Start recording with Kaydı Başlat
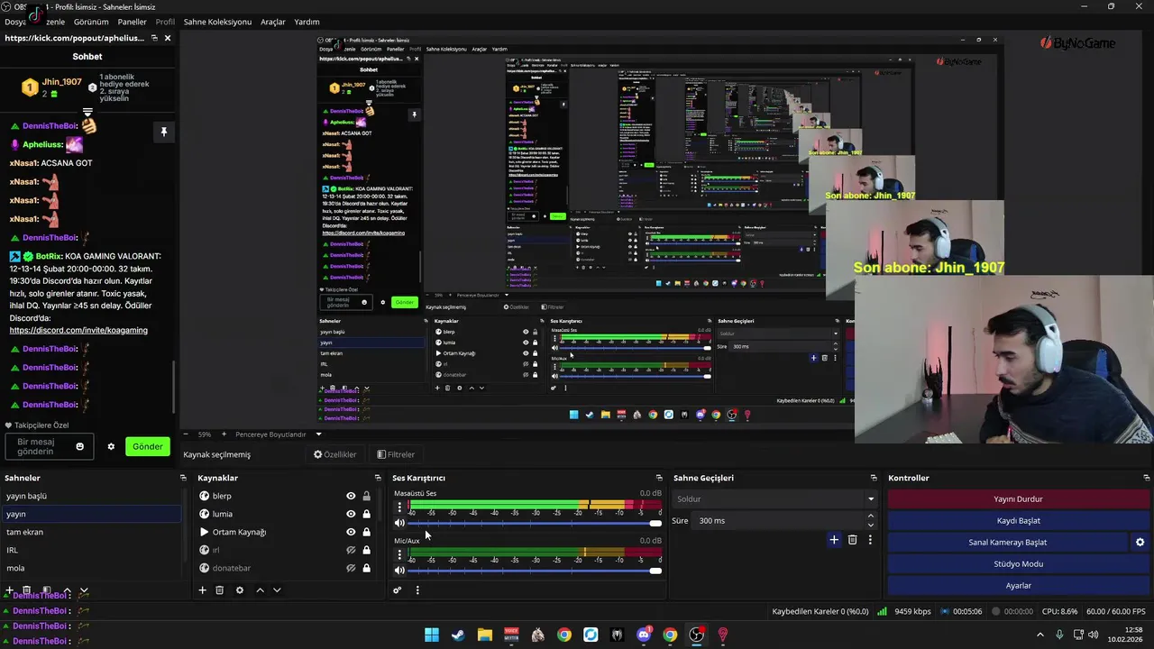 (1019, 520)
